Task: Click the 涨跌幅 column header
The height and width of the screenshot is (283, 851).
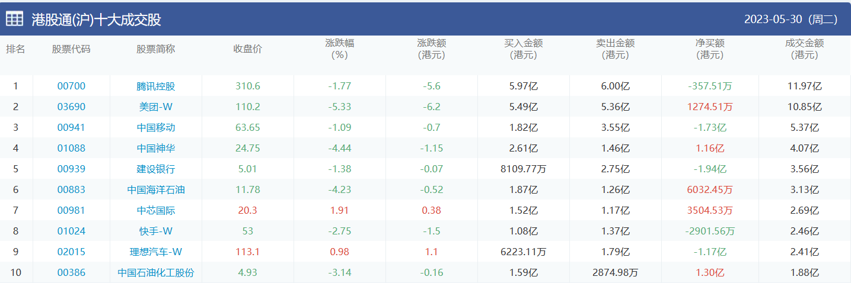Action: pyautogui.click(x=340, y=49)
